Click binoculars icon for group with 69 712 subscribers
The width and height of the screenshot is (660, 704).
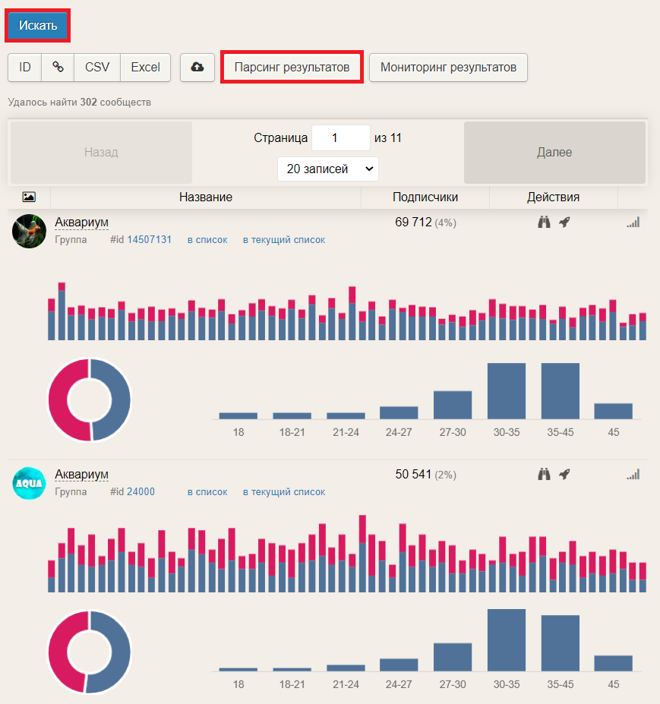click(x=544, y=222)
